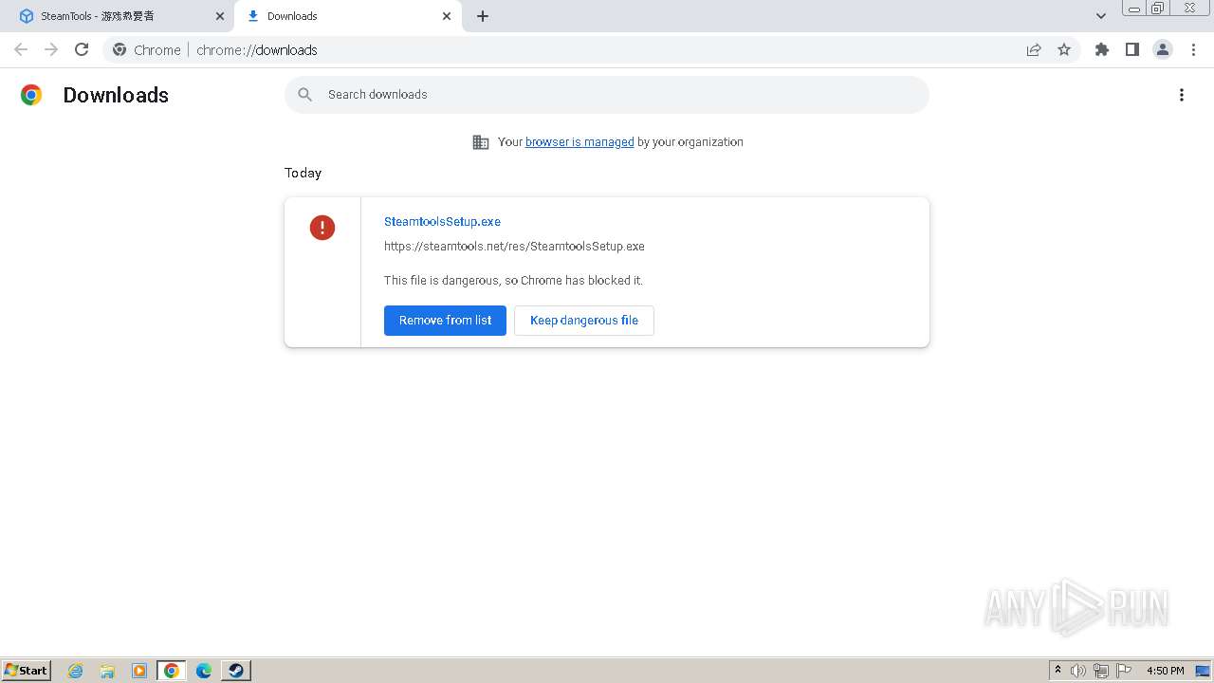Open the media player taskbar icon
1214x683 pixels.
pyautogui.click(x=139, y=671)
